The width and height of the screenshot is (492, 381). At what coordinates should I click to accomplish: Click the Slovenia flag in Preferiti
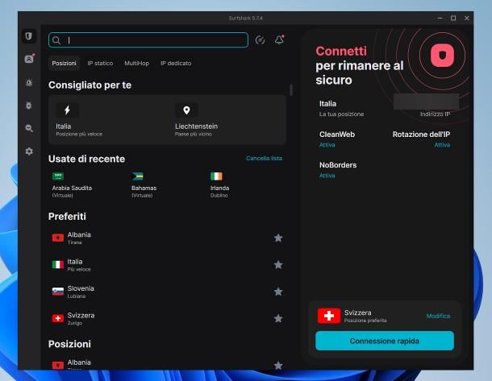click(58, 292)
